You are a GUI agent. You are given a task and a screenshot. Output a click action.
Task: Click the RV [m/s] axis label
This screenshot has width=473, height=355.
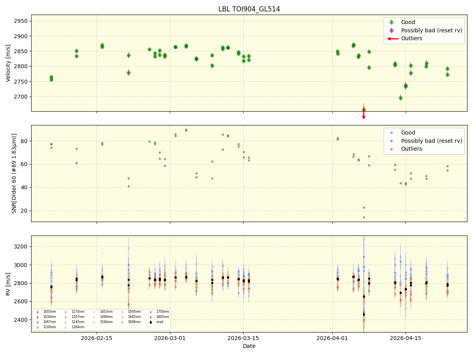point(8,284)
